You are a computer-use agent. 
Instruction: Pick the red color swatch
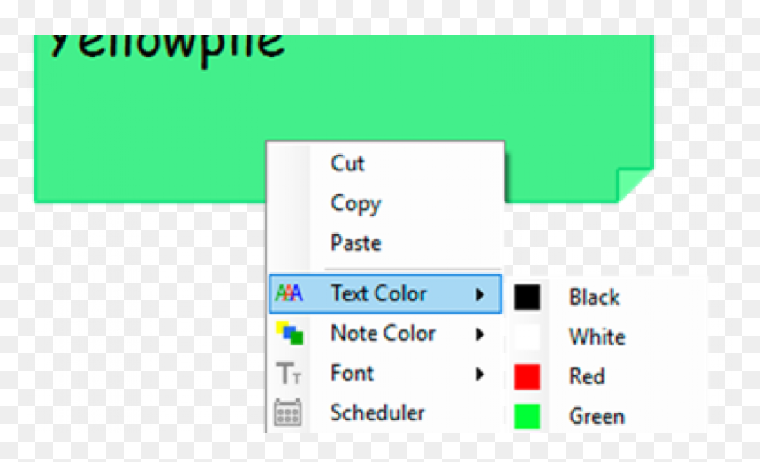528,377
